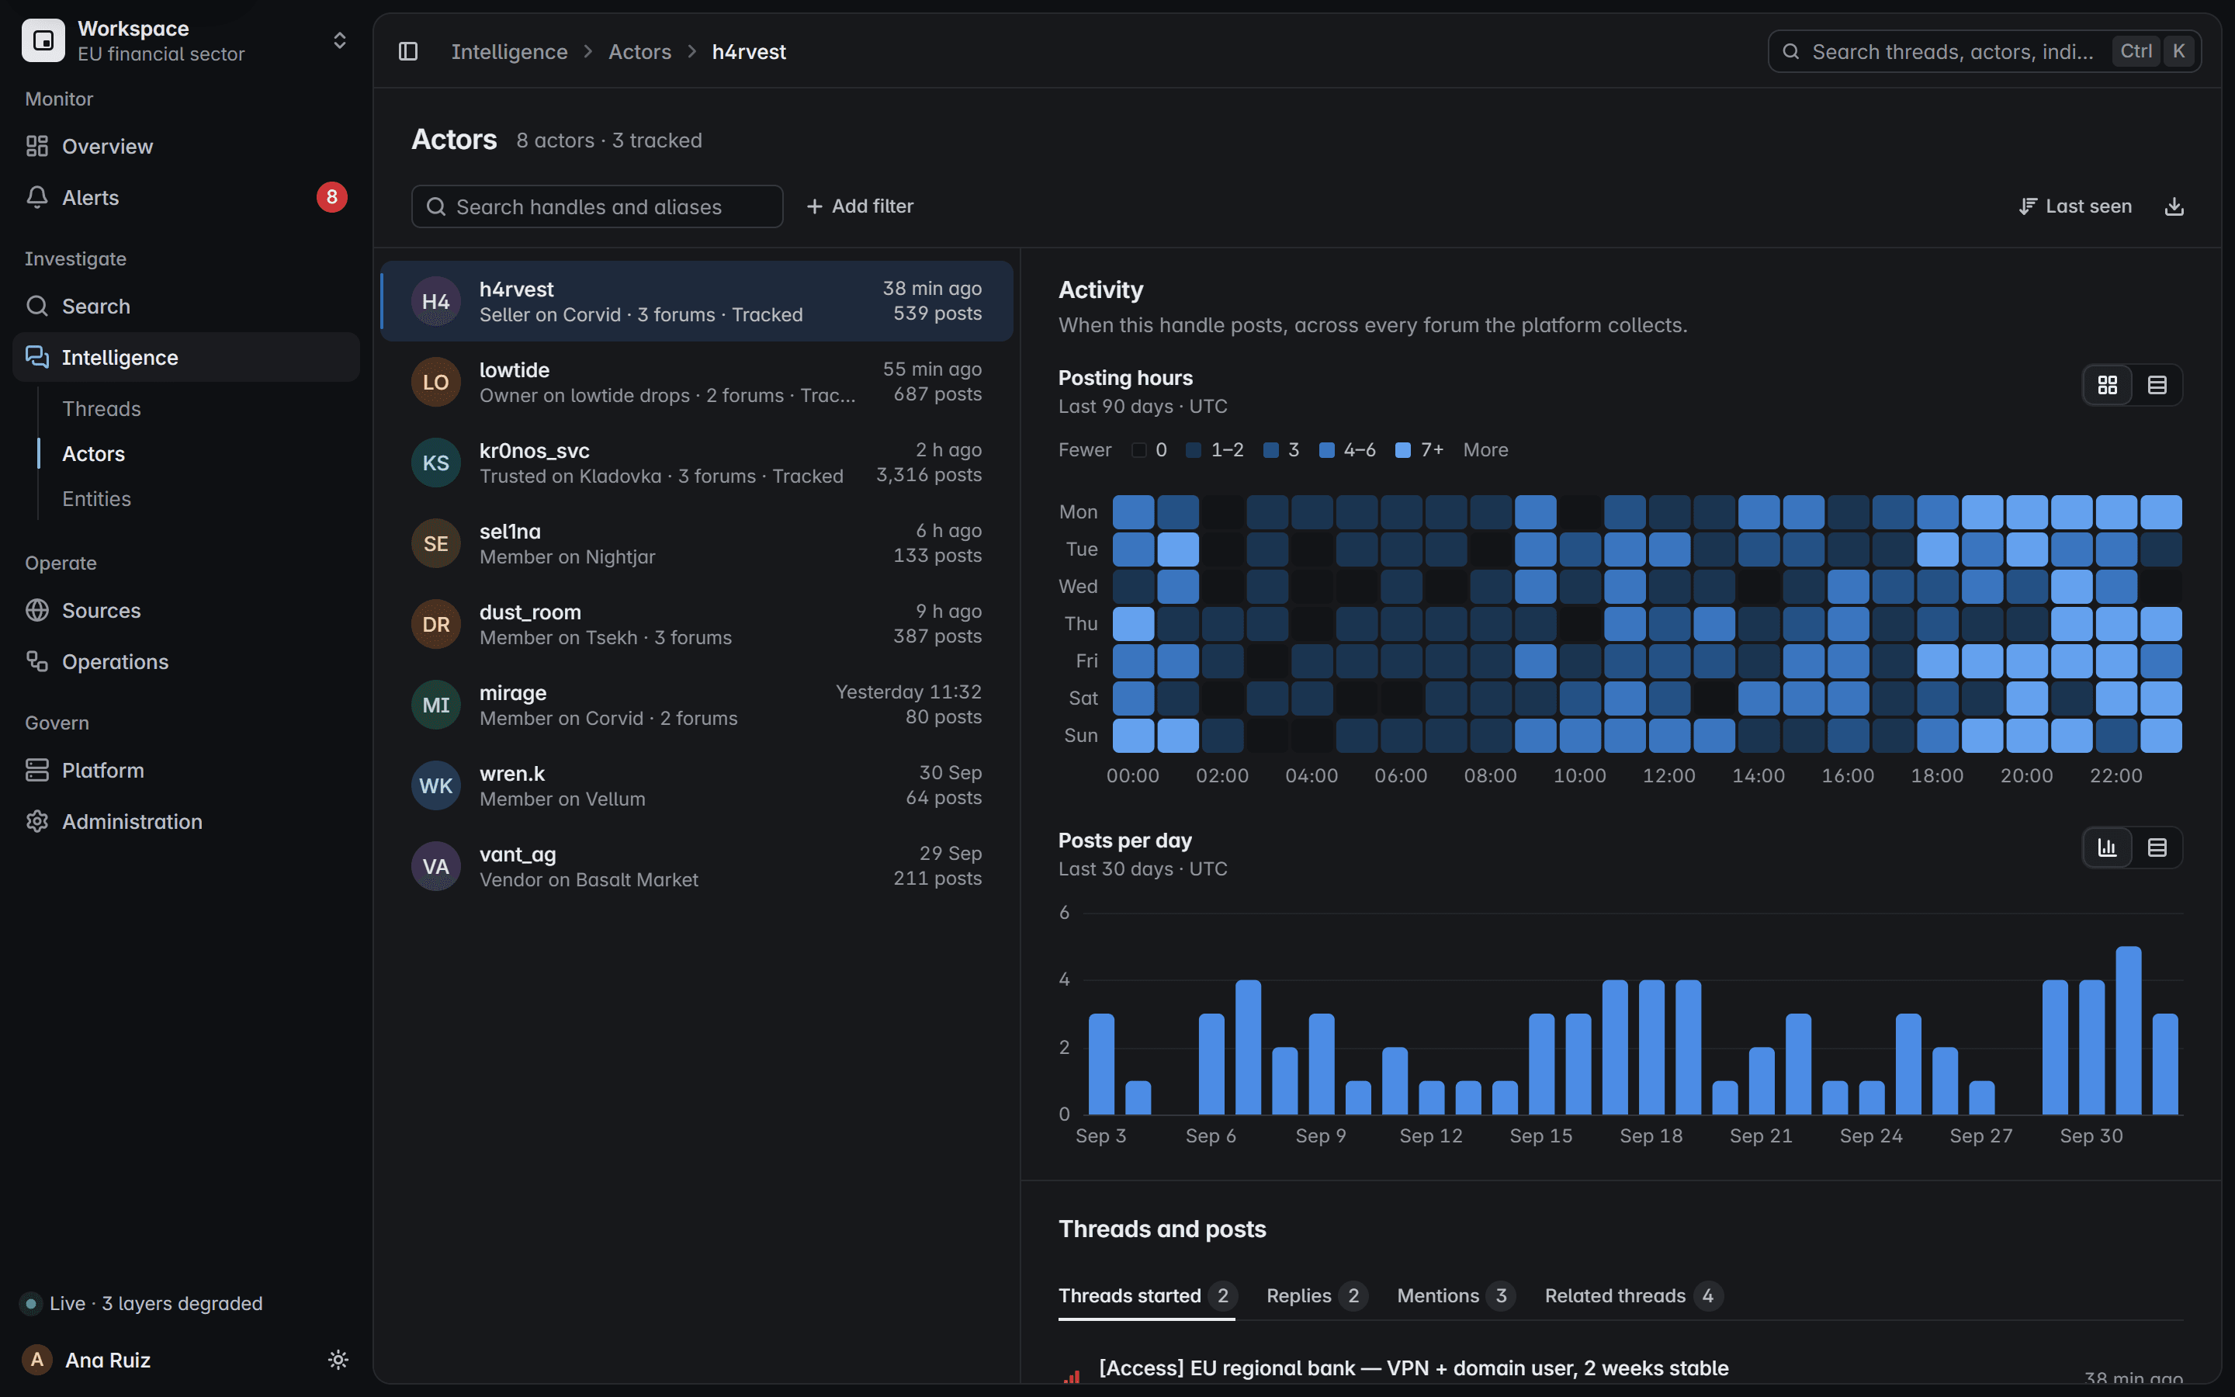Toggle the theme sun icon
The height and width of the screenshot is (1397, 2235).
[338, 1359]
